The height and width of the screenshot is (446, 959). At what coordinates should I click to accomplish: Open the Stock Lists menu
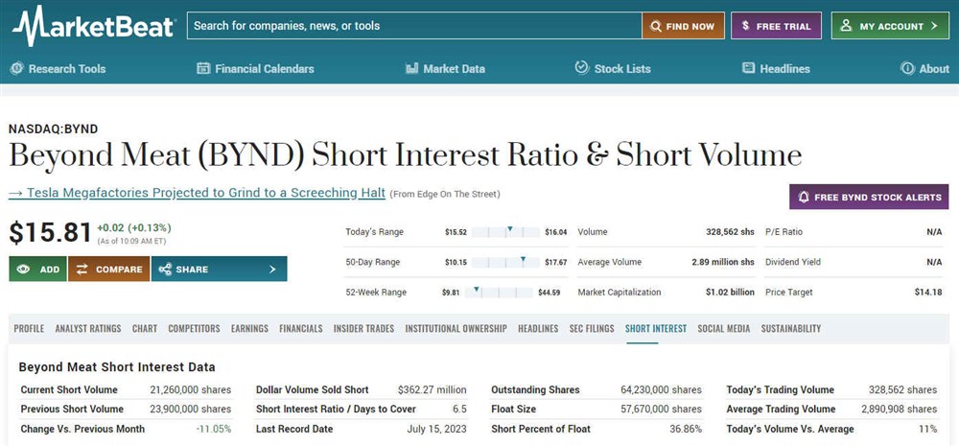613,68
